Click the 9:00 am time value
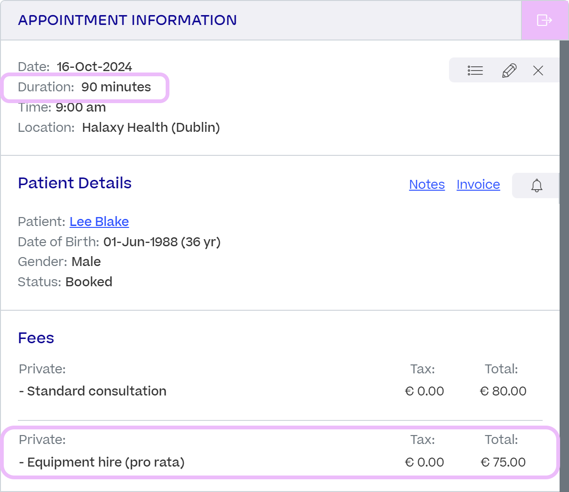Screen dimensions: 569x492 pyautogui.click(x=80, y=107)
